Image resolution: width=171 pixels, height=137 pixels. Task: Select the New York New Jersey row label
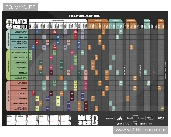coord(21,108)
